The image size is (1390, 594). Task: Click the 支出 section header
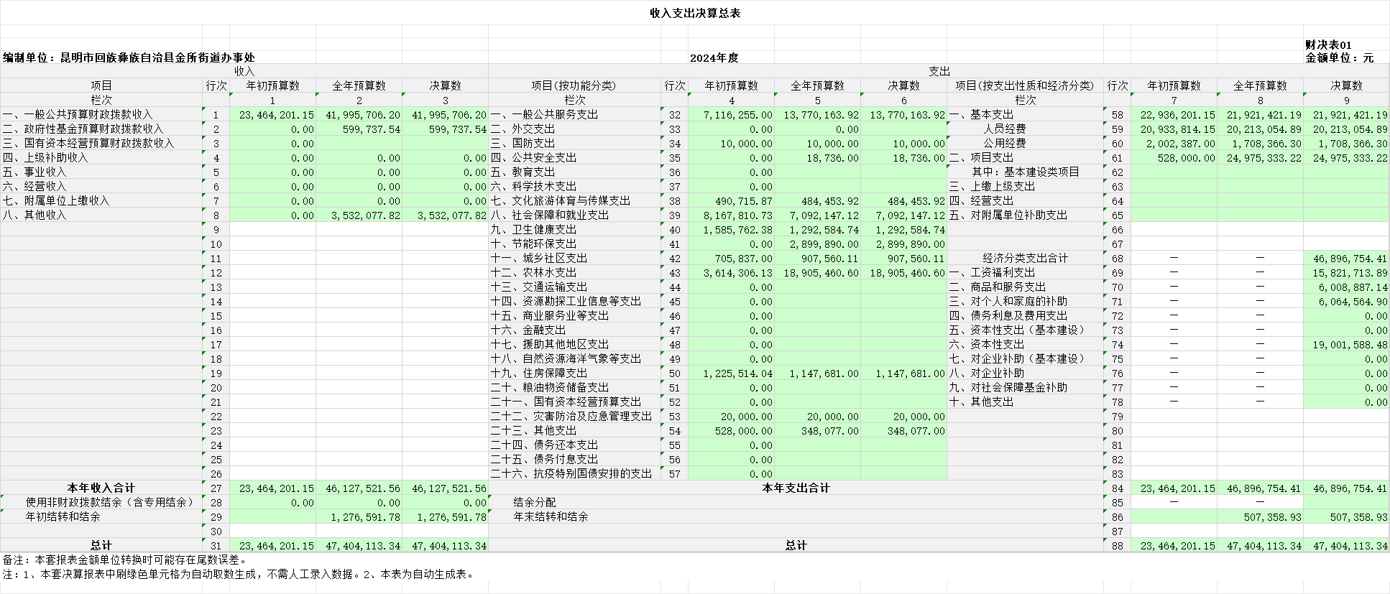coord(939,72)
